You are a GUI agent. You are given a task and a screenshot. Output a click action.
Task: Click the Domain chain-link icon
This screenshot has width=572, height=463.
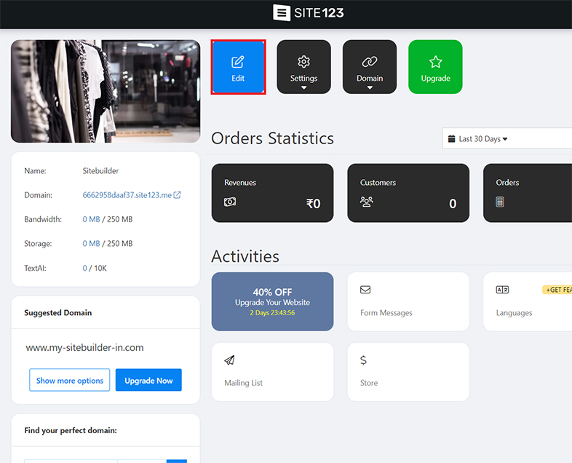(x=370, y=62)
